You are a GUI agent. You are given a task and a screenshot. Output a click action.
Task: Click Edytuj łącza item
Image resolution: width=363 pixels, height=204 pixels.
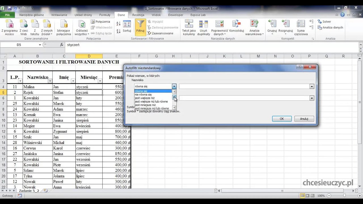click(101, 33)
